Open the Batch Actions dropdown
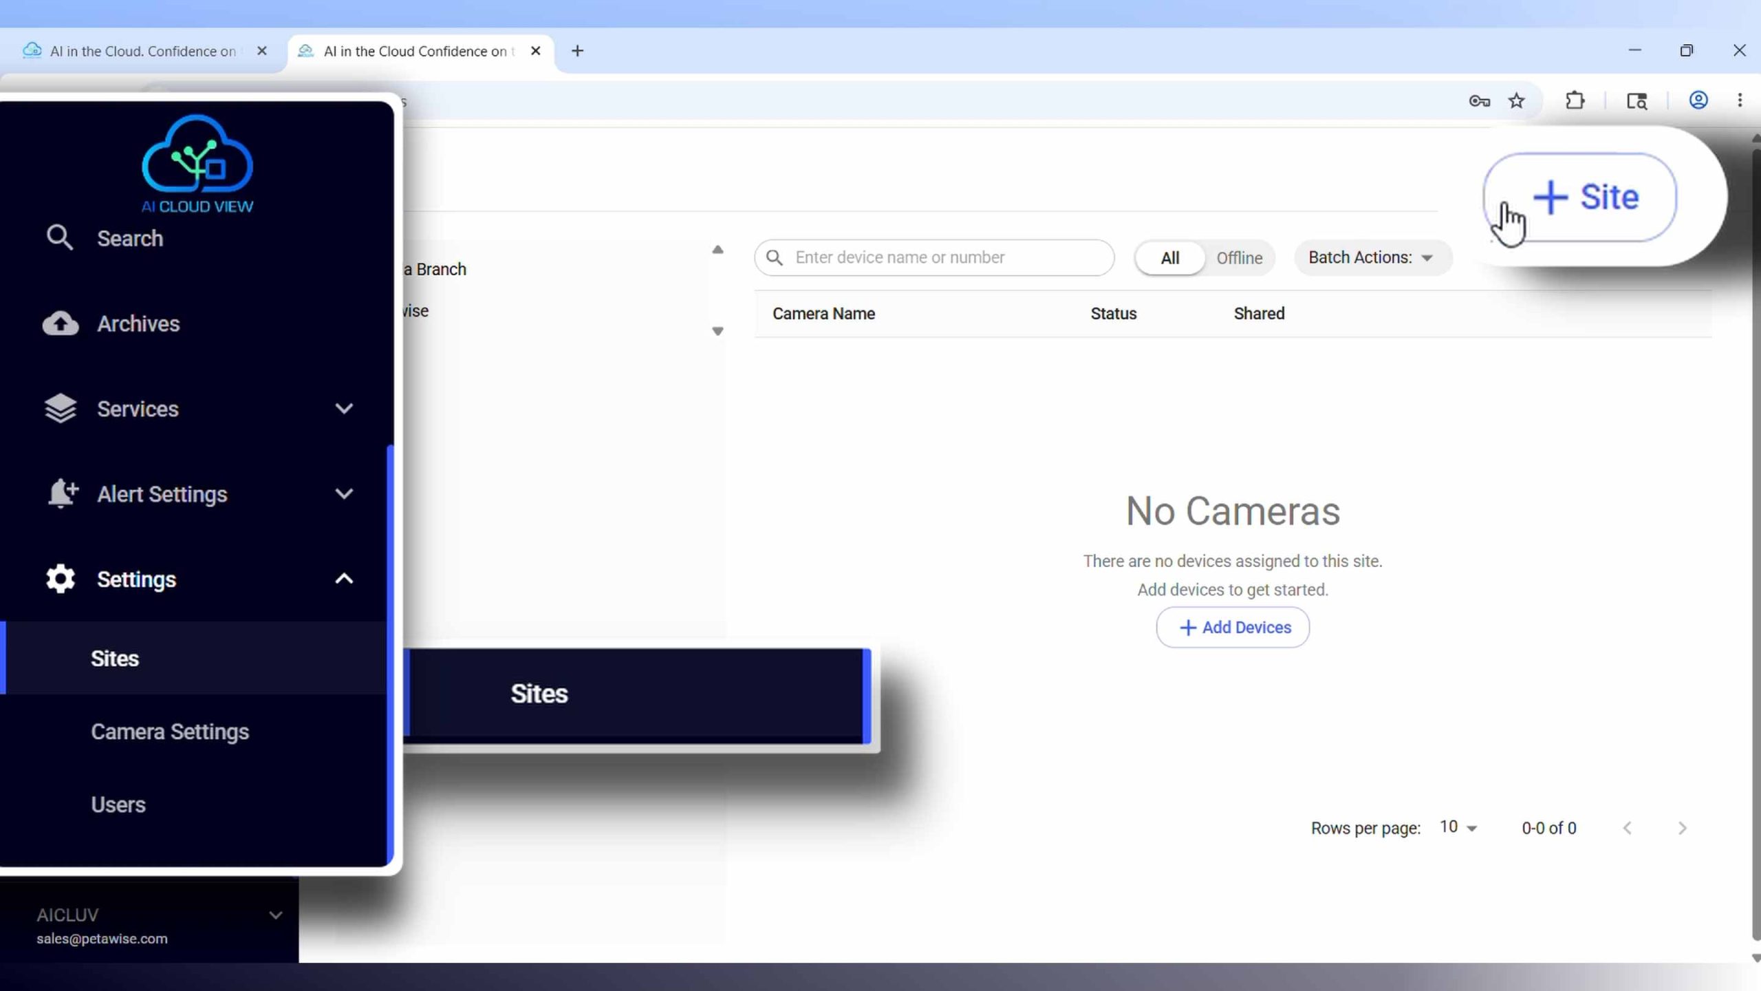The width and height of the screenshot is (1761, 991). 1372,257
